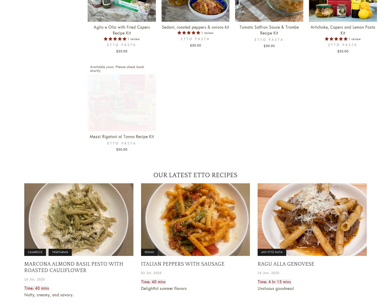Open Artichoke, Capers and Lemon Pasta Kit
Image resolution: width=391 pixels, height=305 pixels.
click(x=343, y=30)
